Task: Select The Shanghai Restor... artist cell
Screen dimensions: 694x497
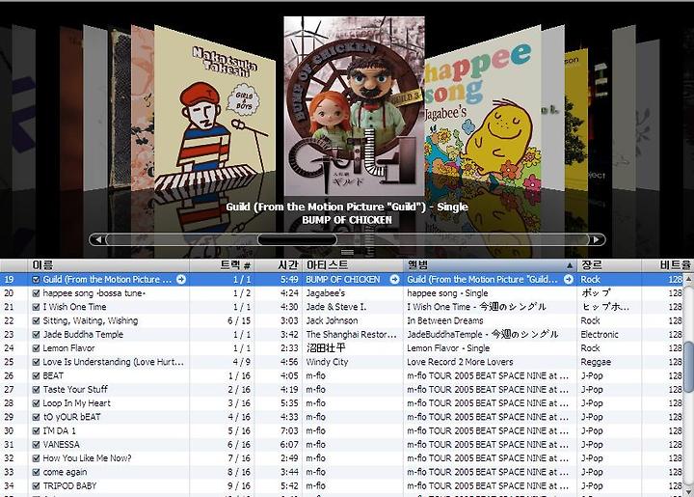Action: pos(352,335)
